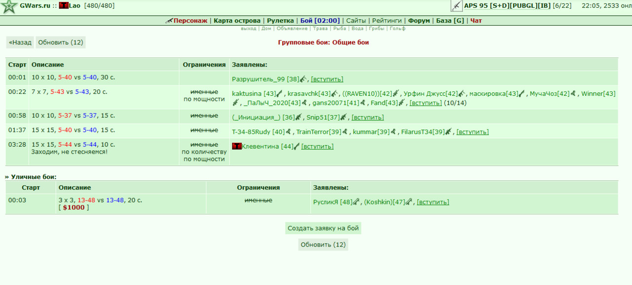Open the Чат menu link
This screenshot has height=285, width=632.
[x=476, y=21]
